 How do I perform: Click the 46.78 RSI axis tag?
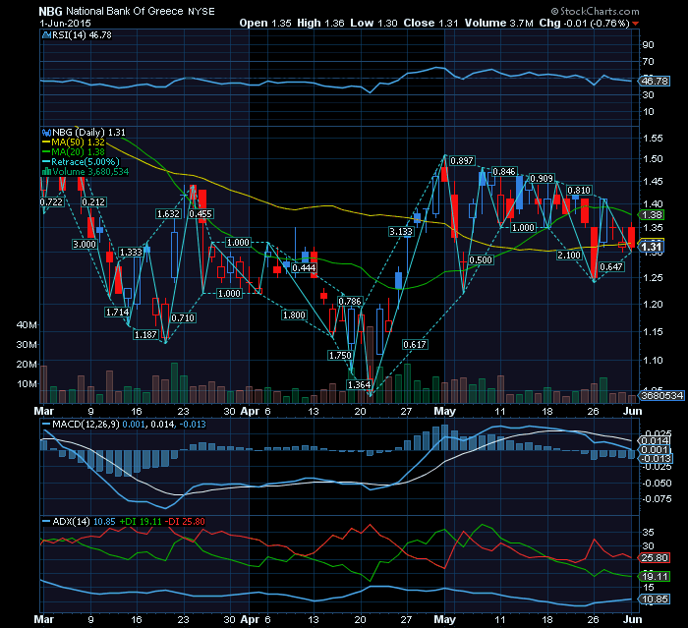[655, 82]
